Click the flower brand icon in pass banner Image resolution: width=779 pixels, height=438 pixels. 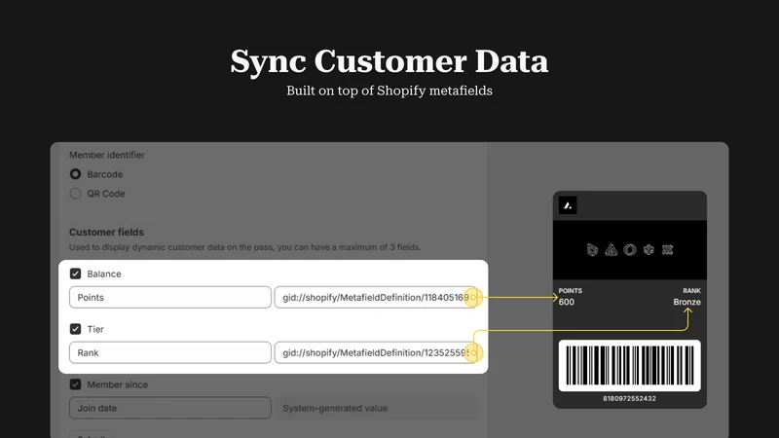point(649,250)
